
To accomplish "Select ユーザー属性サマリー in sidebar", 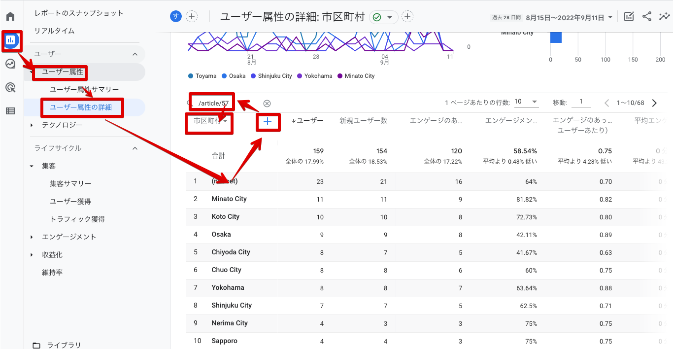I will 84,90.
